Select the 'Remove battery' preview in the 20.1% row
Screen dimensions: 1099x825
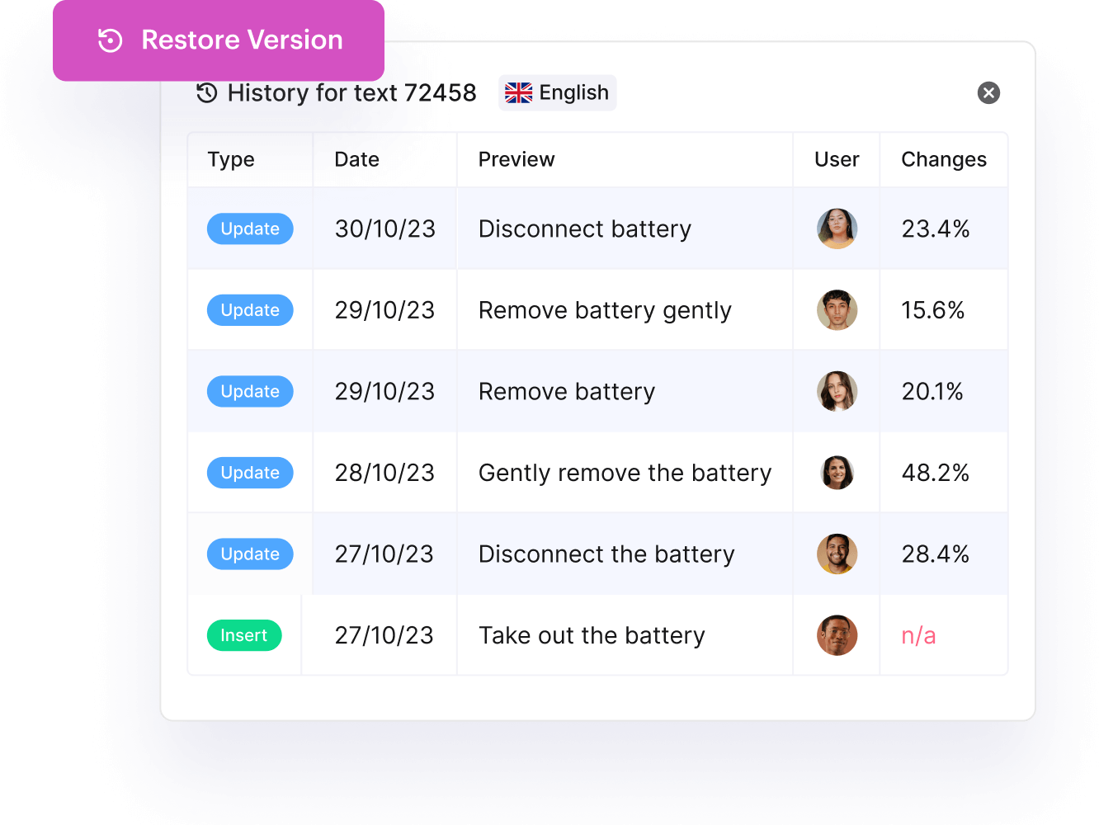point(567,391)
